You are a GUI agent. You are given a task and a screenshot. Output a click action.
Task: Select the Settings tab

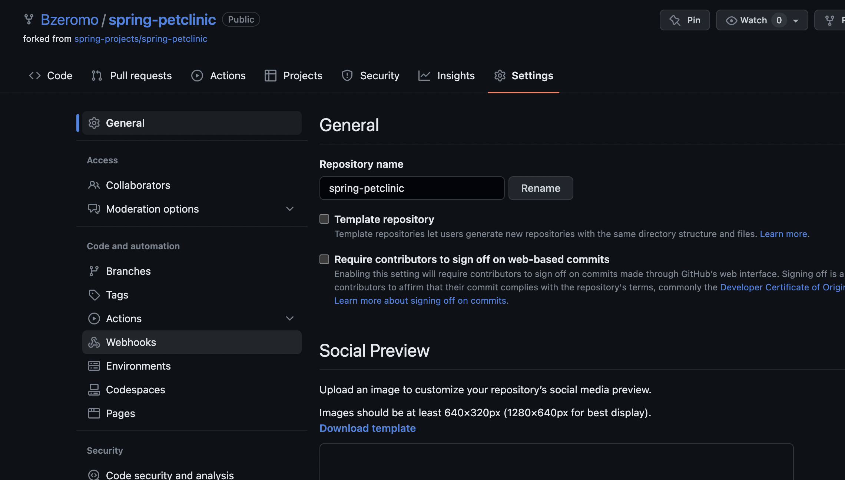[x=524, y=76]
